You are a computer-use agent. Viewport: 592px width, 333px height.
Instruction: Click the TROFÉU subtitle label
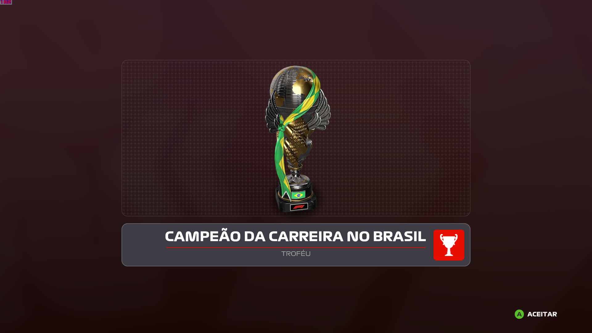coord(296,253)
